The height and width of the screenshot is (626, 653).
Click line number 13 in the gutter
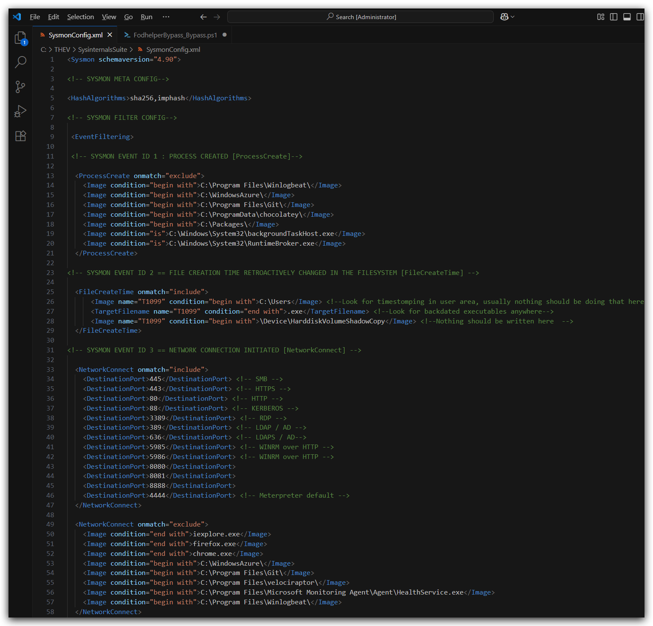(50, 176)
